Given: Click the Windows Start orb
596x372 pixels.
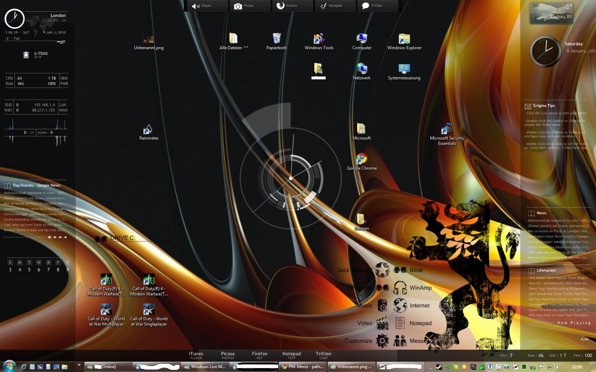Looking at the screenshot, I should [9, 366].
